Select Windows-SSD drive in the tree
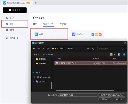The height and width of the screenshot is (104, 128). point(44,77)
